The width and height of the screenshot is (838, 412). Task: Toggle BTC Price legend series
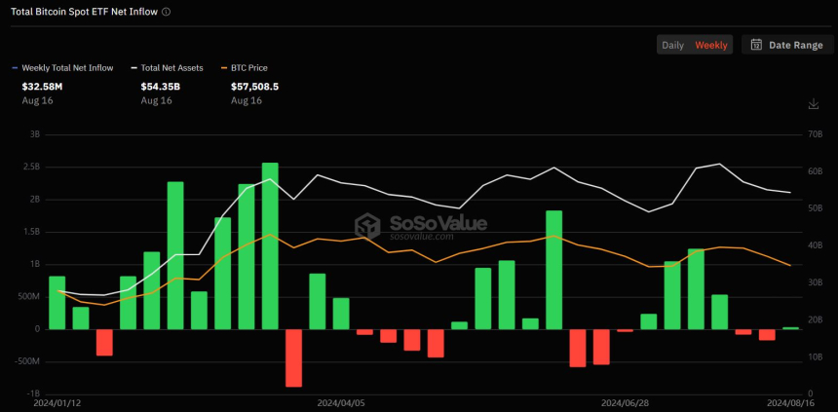[248, 68]
